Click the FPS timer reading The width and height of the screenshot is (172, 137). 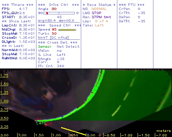click(23, 9)
